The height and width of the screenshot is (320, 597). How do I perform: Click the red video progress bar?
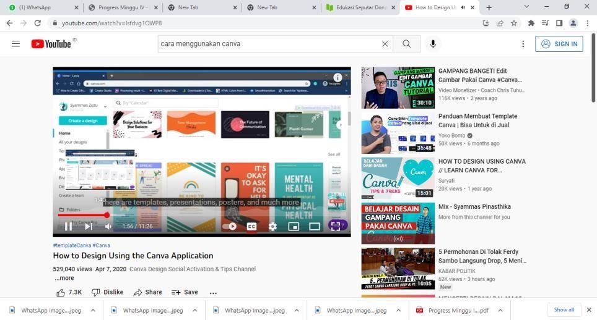[82, 215]
